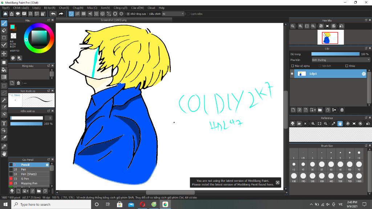Zoom out in the navigator panel
Screen dimensions: 372x209
click(313, 26)
